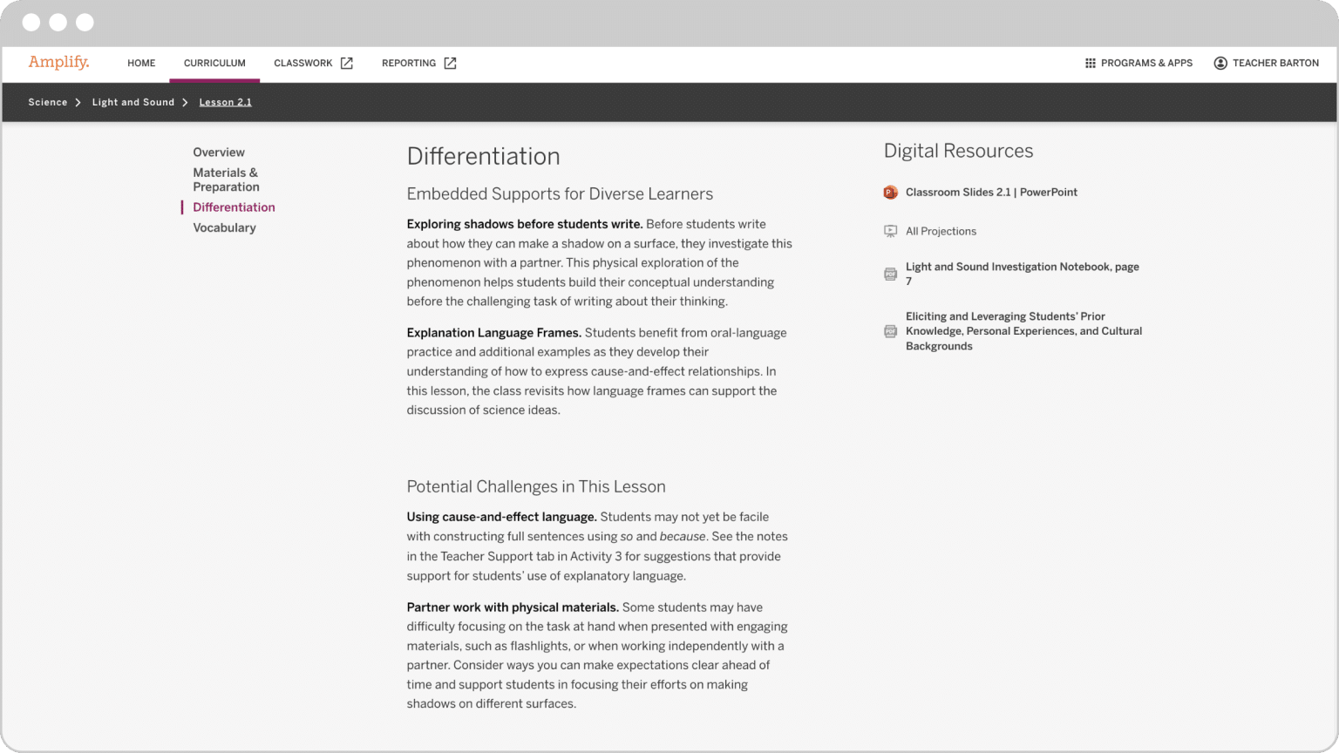Click the external link icon next to Classwork

point(347,63)
